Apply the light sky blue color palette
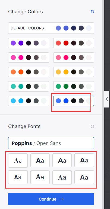Viewport: 110px width, 209px height. tap(29, 101)
